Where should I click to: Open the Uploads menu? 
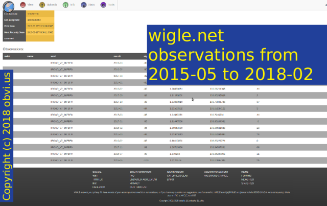point(52,5)
